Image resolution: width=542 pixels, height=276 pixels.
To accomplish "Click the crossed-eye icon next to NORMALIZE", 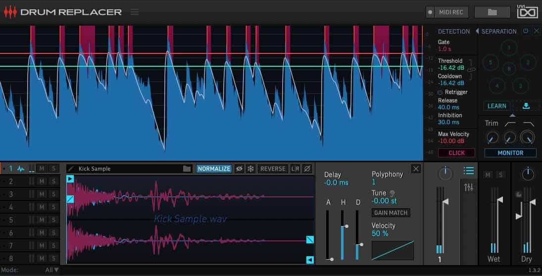I will click(239, 169).
